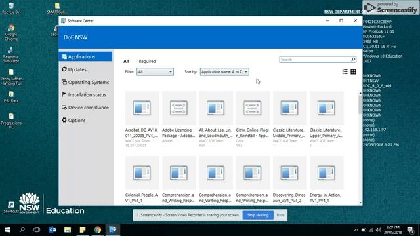
Task: Open the Sort by dropdown
Action: point(224,71)
